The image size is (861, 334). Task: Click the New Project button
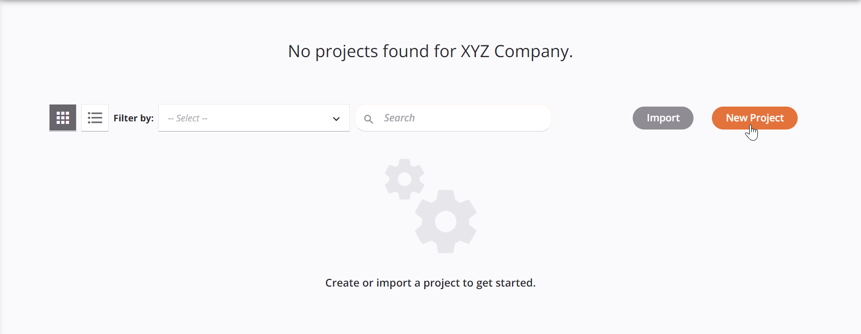(x=754, y=118)
